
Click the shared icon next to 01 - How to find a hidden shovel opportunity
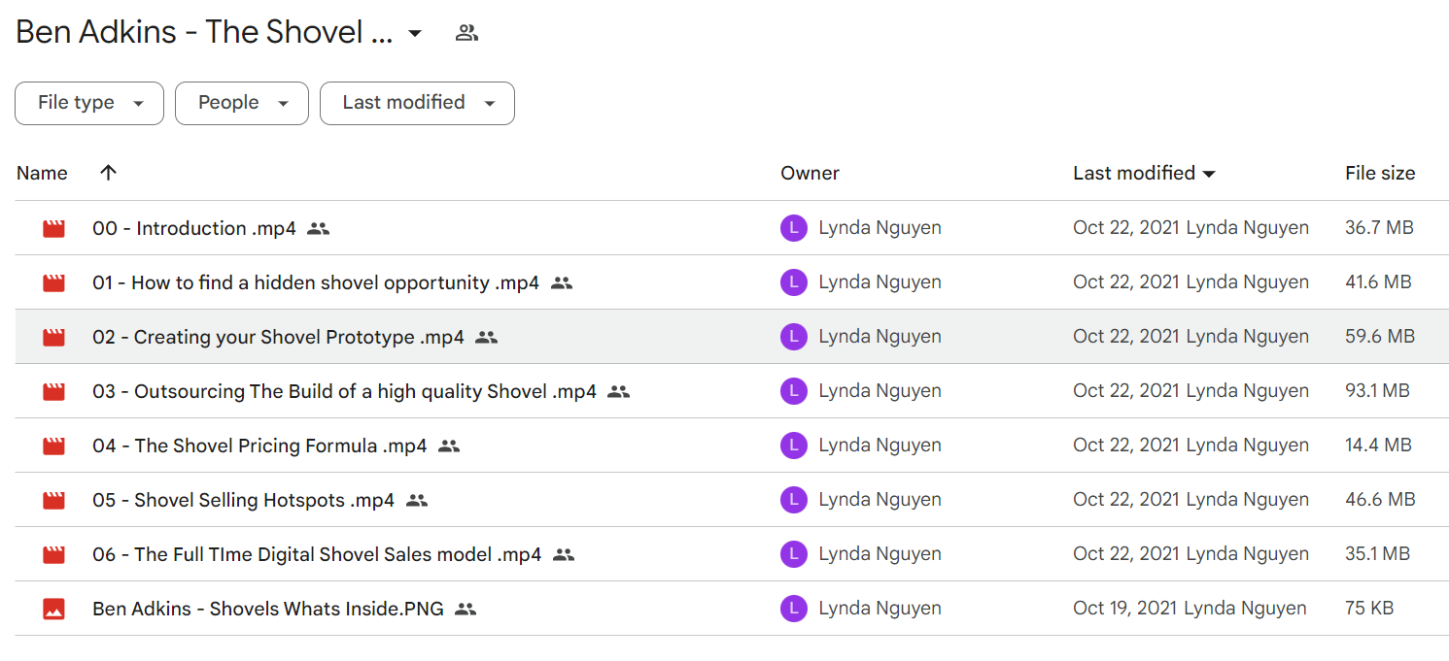[x=562, y=283]
